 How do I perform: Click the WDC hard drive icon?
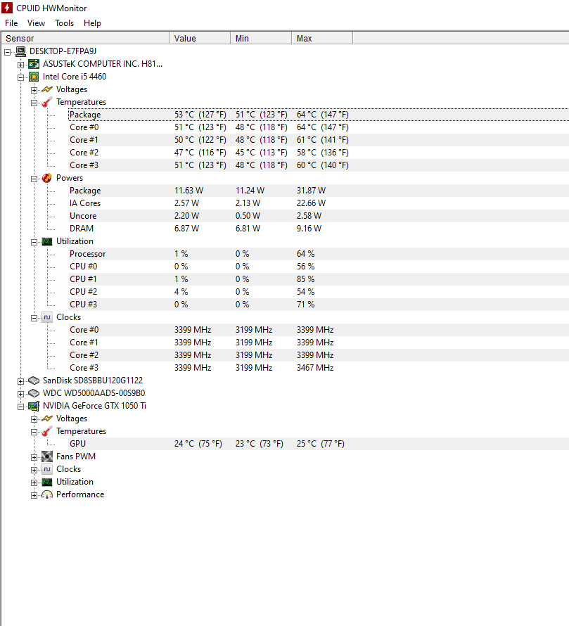(x=34, y=393)
